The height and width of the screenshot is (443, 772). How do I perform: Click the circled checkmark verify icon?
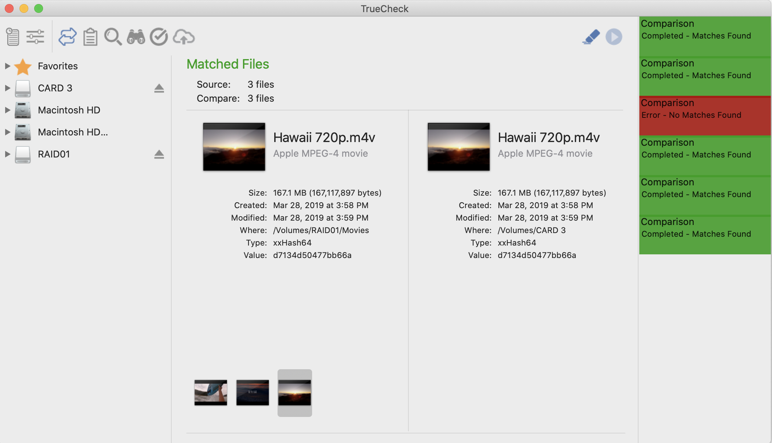159,37
